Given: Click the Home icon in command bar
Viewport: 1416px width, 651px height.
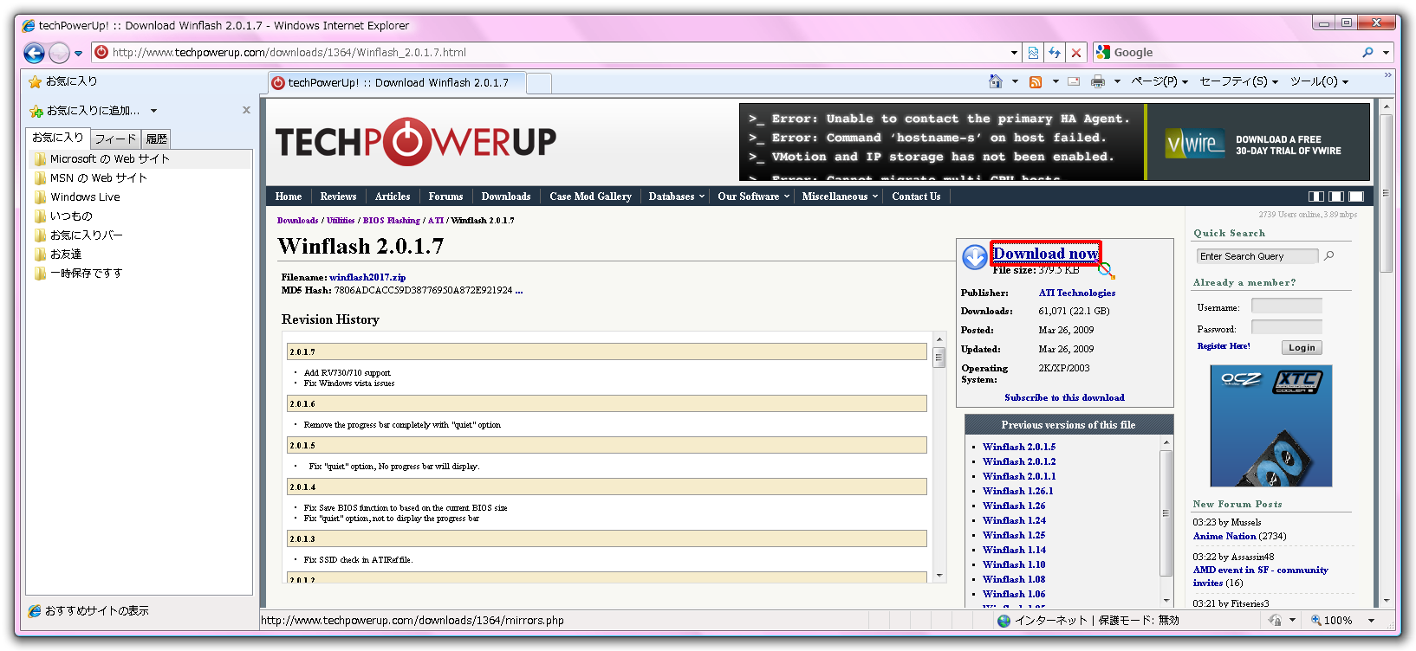Looking at the screenshot, I should pyautogui.click(x=996, y=81).
